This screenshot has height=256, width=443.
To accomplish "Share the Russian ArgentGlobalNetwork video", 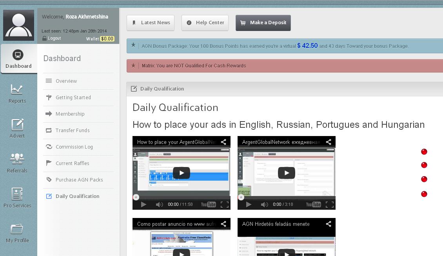I will click(x=329, y=142).
